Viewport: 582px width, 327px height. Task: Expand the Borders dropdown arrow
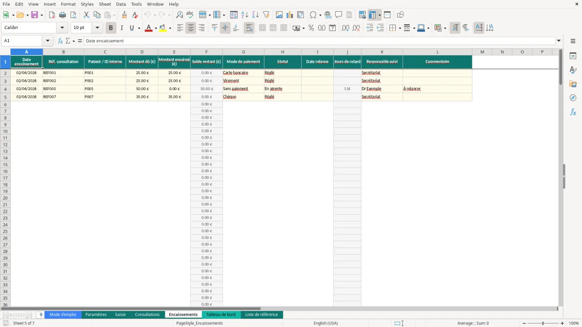(x=399, y=28)
